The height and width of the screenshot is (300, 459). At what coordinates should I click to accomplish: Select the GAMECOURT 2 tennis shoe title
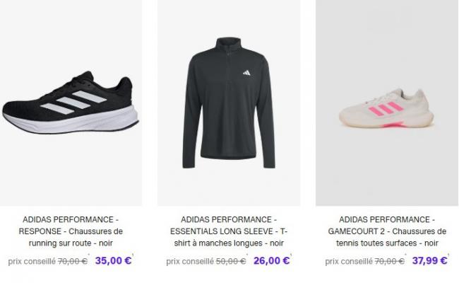[x=387, y=231]
